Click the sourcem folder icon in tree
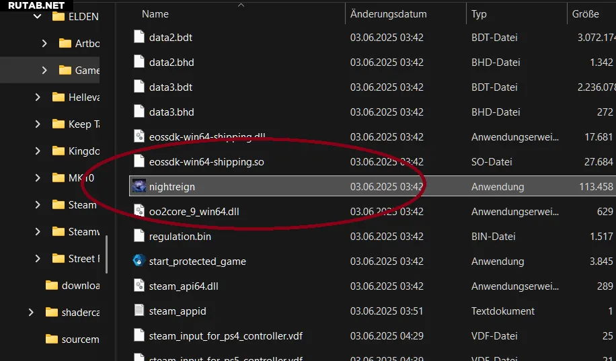The width and height of the screenshot is (616, 361). [x=52, y=339]
